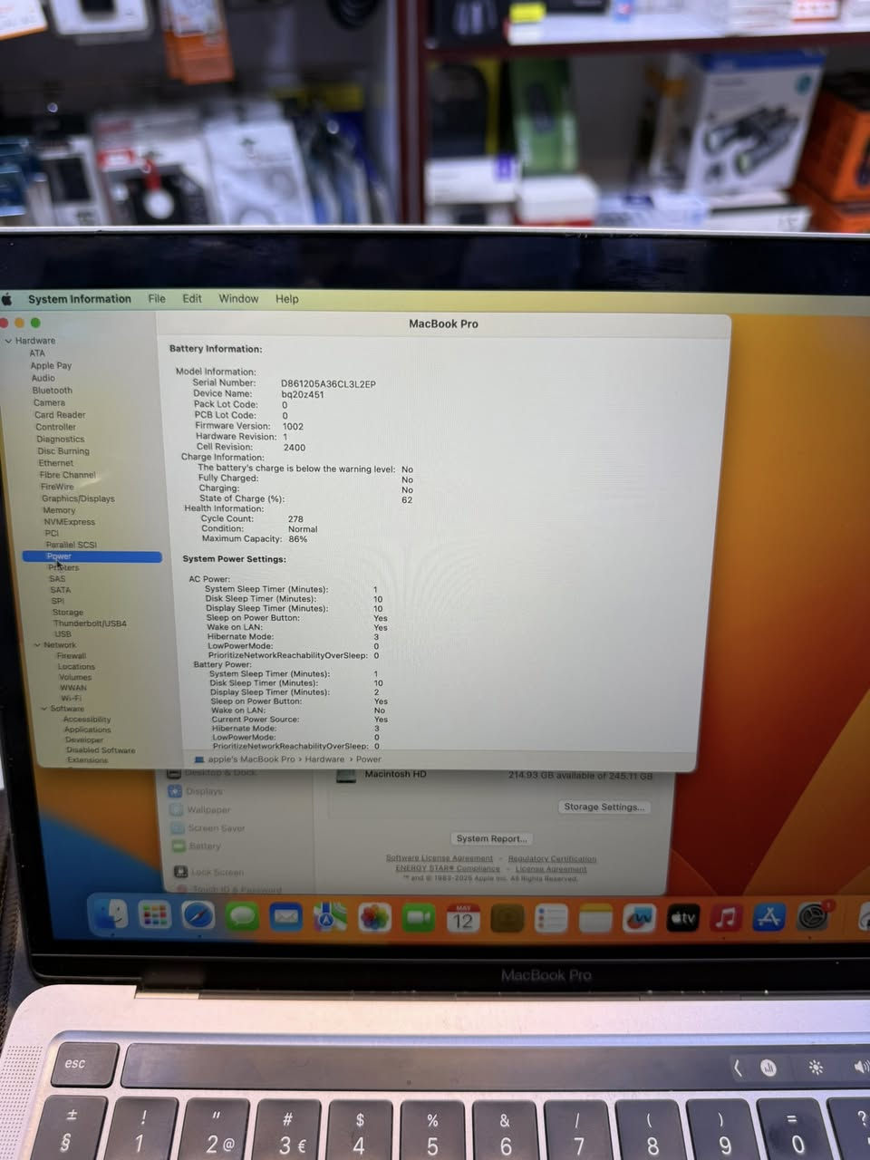
Task: Open System Settings Dock icon with badge
Action: click(814, 916)
